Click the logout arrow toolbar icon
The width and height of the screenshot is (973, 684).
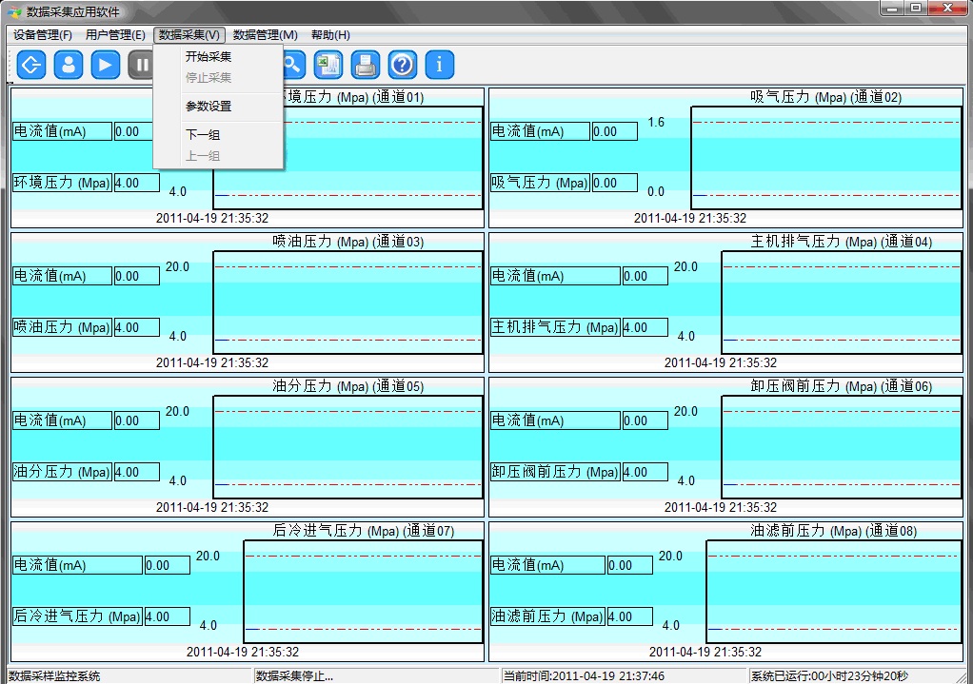tap(31, 65)
